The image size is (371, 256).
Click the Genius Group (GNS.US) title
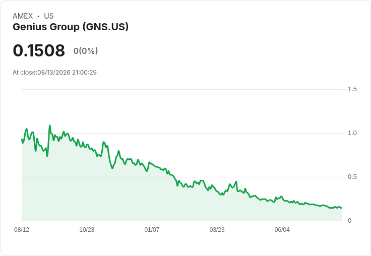pos(71,27)
